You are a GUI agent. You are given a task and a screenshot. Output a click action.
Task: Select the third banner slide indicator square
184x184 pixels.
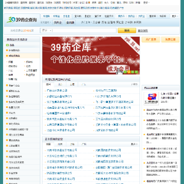coord(133,72)
